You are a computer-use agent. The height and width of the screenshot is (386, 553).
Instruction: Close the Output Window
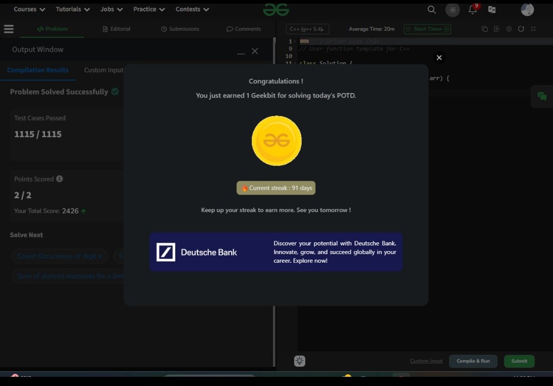pyautogui.click(x=254, y=52)
